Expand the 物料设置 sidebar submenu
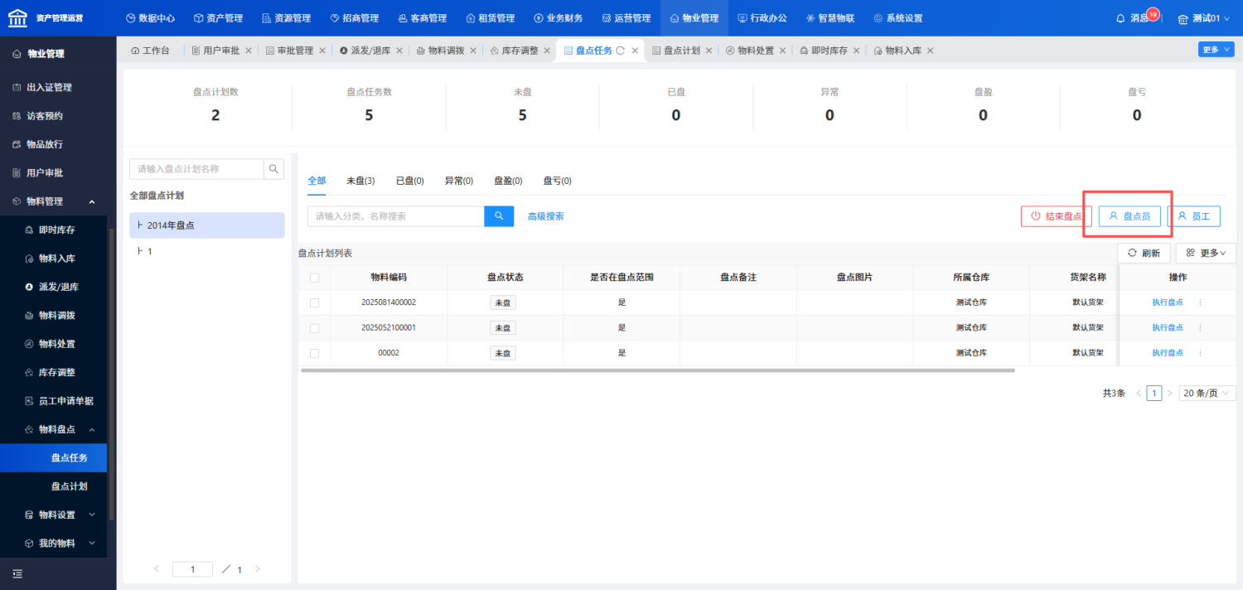Image resolution: width=1243 pixels, height=590 pixels. (x=91, y=515)
